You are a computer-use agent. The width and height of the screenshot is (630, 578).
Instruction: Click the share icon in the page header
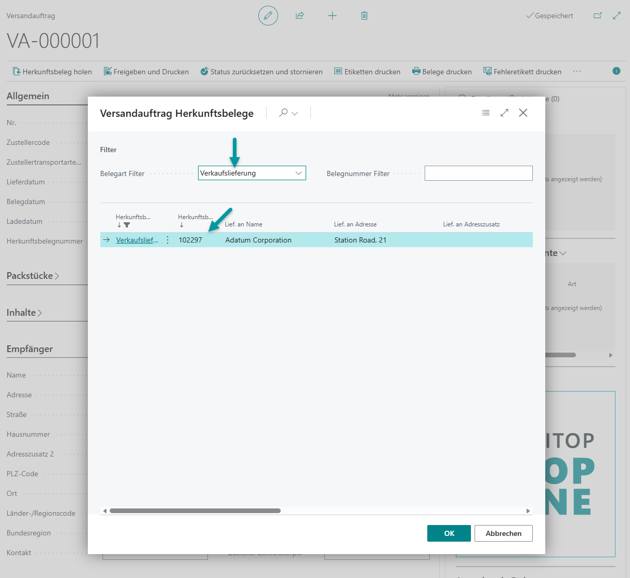300,16
